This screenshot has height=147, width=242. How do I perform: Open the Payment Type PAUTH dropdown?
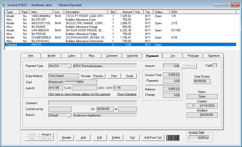[69, 66]
